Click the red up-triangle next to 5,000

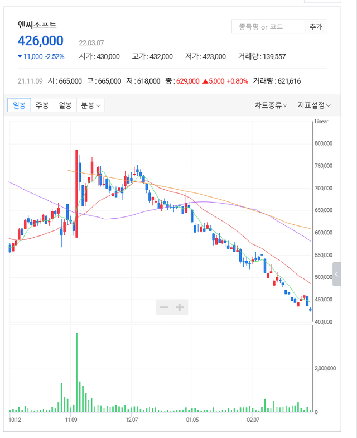click(205, 81)
